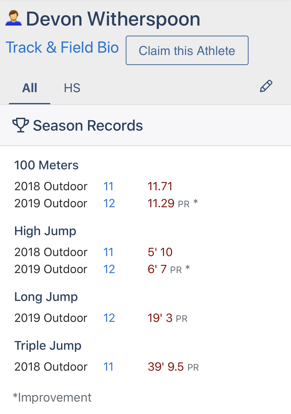Open the High Jump event heading

(45, 231)
